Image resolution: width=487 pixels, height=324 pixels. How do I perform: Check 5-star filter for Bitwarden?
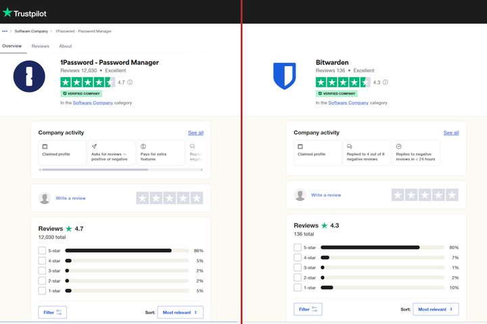click(x=298, y=248)
